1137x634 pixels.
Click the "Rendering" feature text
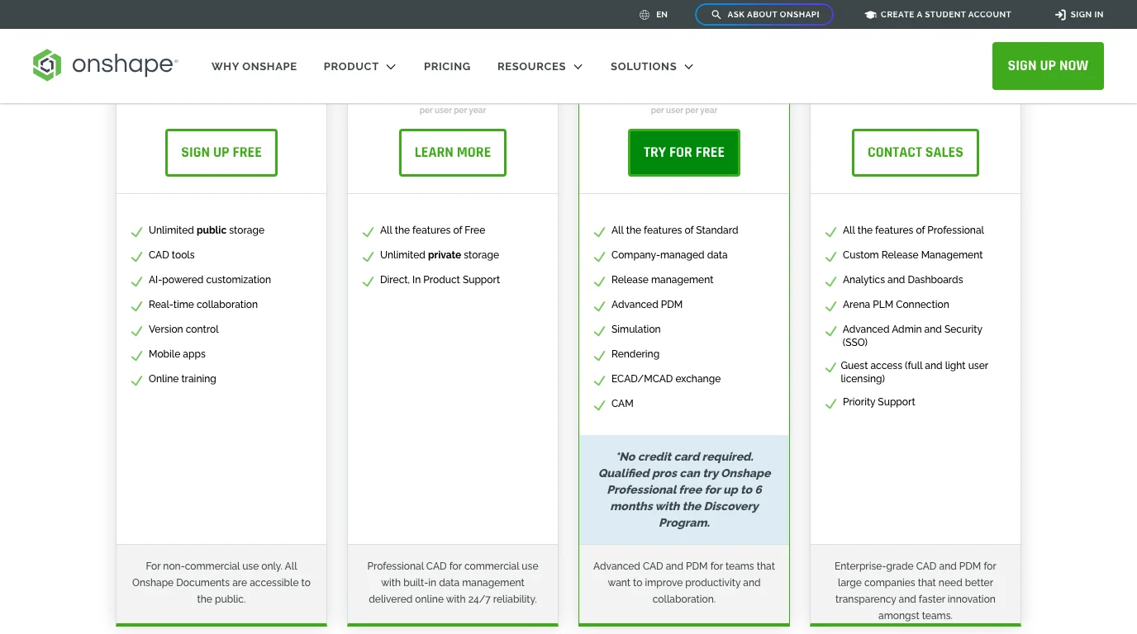[x=635, y=354]
